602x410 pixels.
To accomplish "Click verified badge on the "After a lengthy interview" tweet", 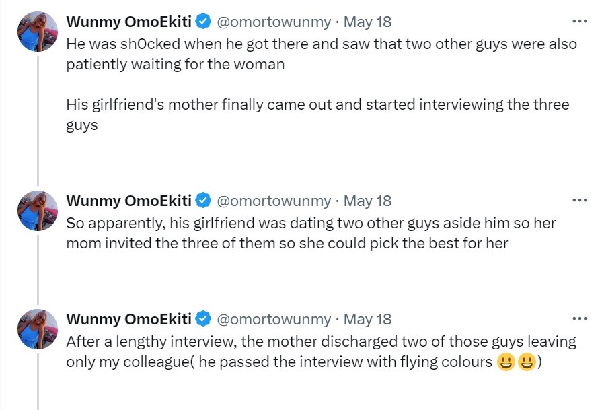I will 203,319.
